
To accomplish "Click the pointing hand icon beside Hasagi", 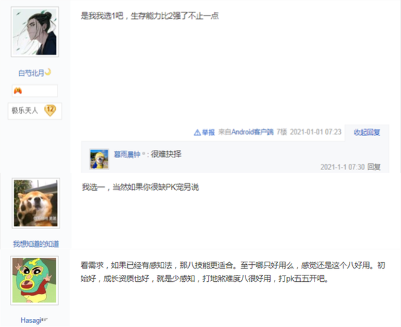I will 44,319.
